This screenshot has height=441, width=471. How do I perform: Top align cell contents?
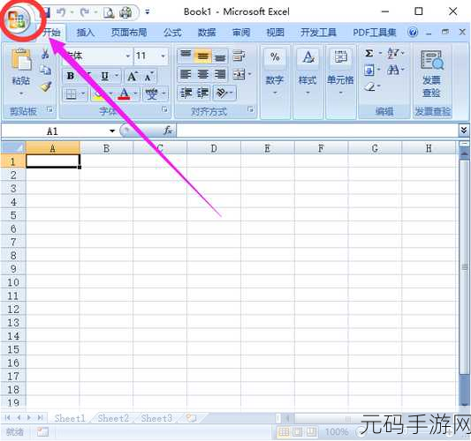186,56
